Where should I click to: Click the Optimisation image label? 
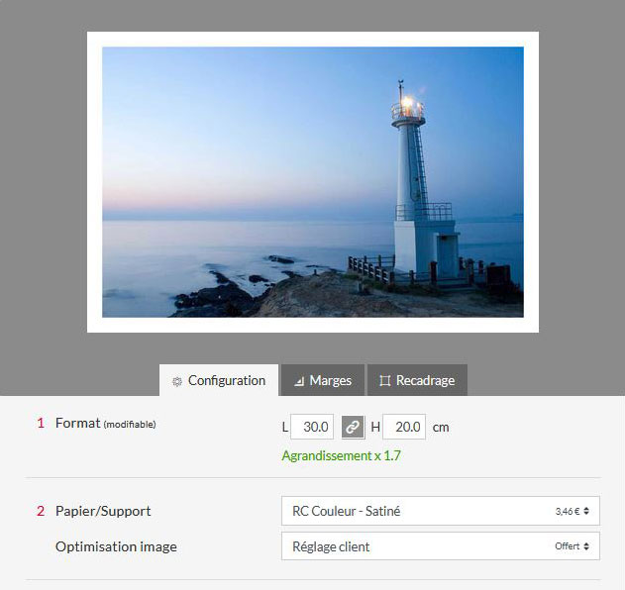116,546
